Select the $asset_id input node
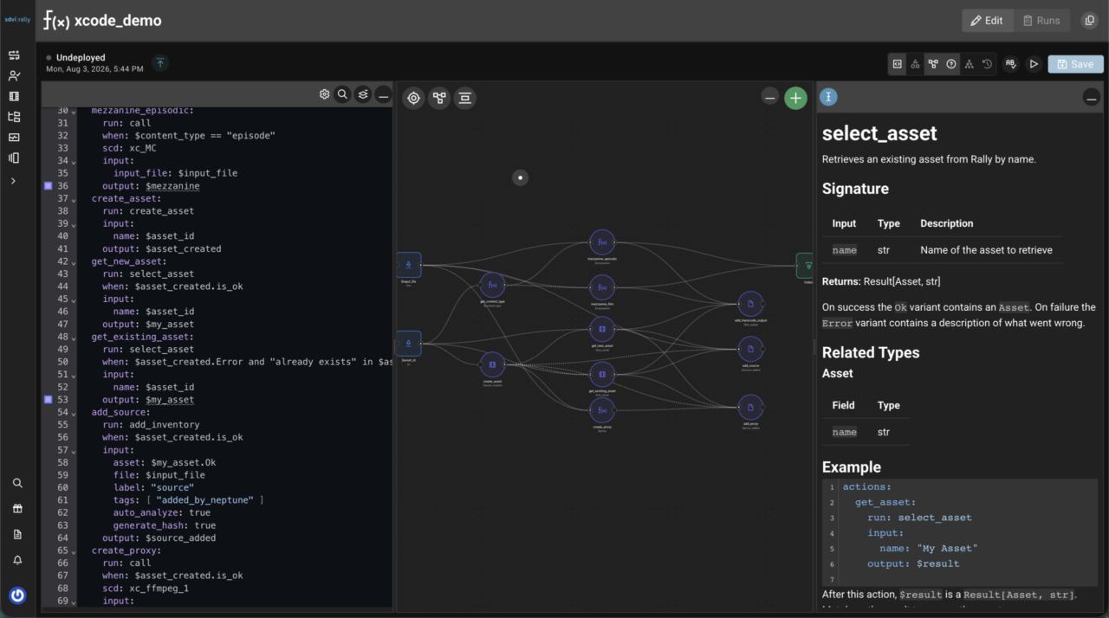The height and width of the screenshot is (618, 1109). pyautogui.click(x=409, y=344)
